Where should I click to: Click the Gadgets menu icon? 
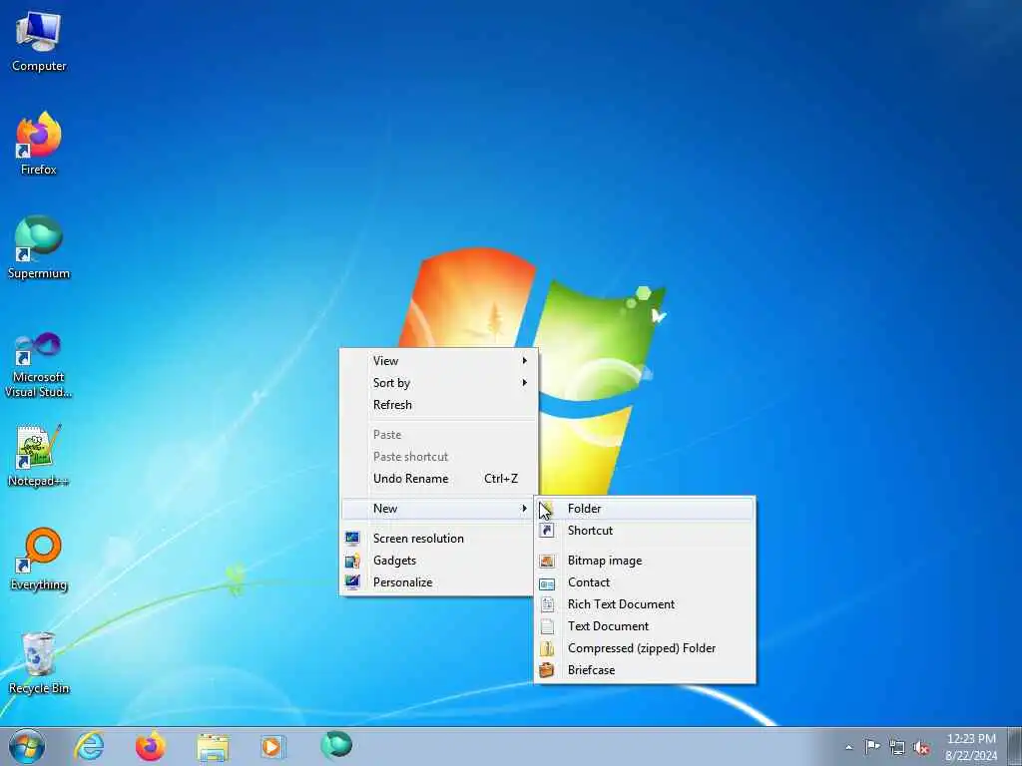point(352,561)
